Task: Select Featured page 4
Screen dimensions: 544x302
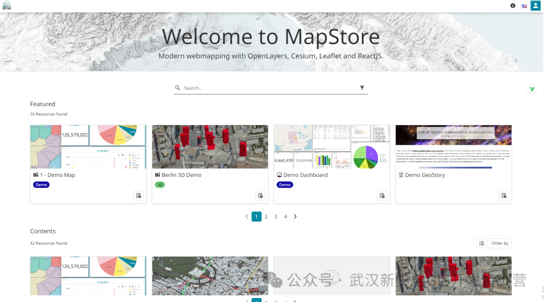Action: point(286,217)
